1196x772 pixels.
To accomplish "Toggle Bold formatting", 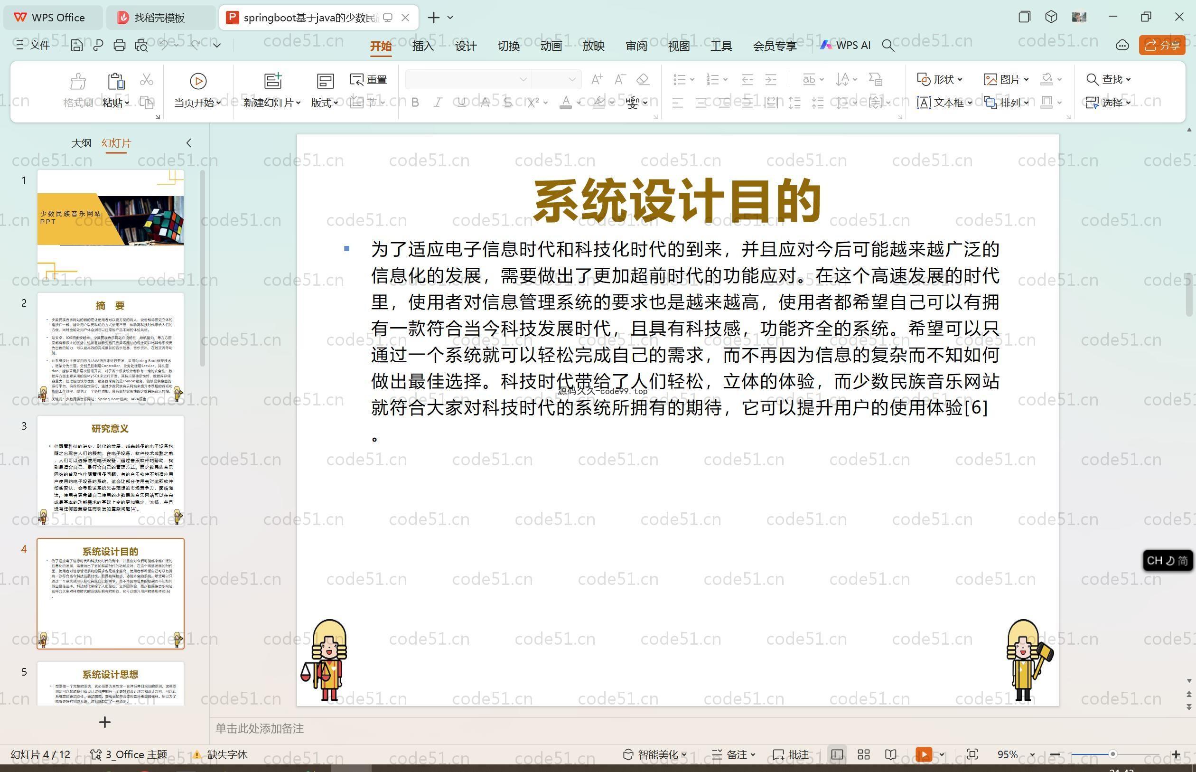I will [x=415, y=103].
